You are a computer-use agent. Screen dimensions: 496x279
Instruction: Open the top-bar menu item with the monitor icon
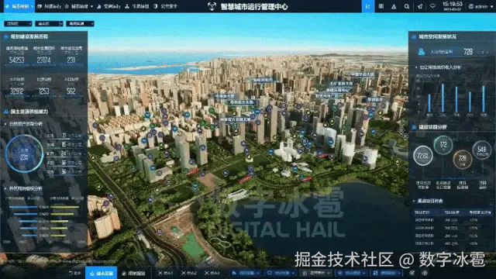(x=49, y=6)
